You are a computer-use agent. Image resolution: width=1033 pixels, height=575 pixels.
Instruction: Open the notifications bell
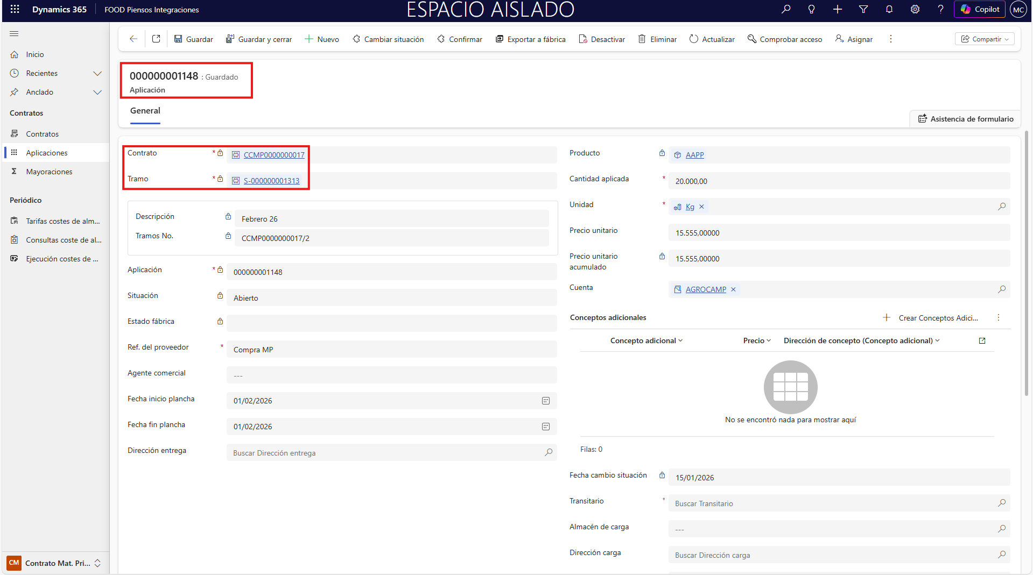click(889, 9)
